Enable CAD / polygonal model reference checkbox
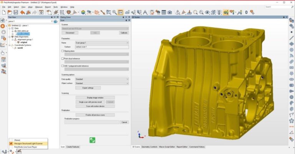The width and height of the screenshot is (295, 154). click(63, 66)
